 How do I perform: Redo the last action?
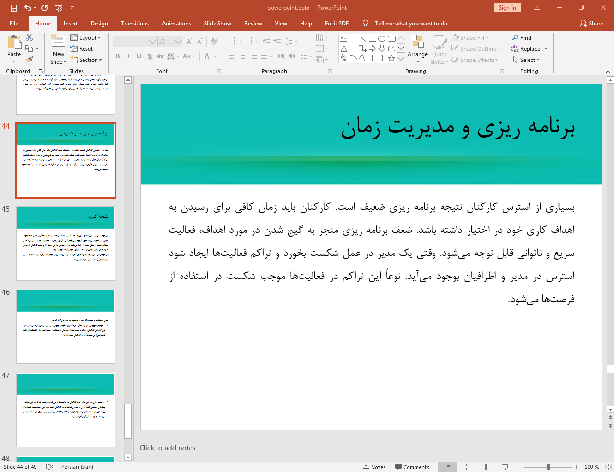tap(45, 8)
